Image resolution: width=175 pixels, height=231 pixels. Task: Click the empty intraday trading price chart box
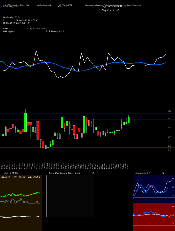pyautogui.click(x=70, y=196)
